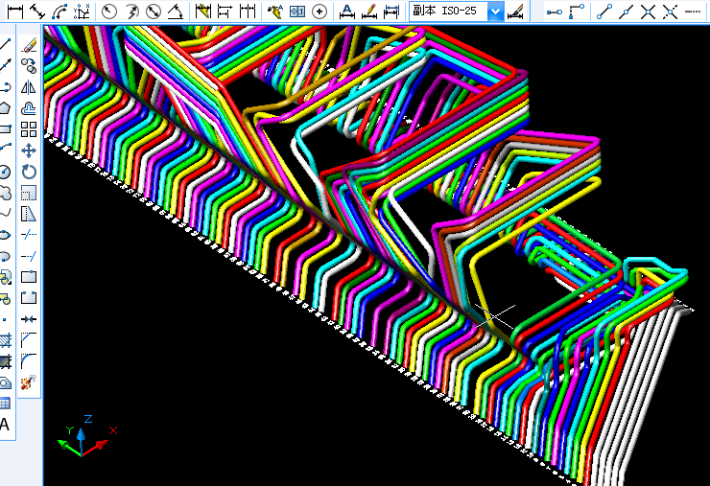
Task: Select the Rotate tool
Action: click(x=29, y=172)
